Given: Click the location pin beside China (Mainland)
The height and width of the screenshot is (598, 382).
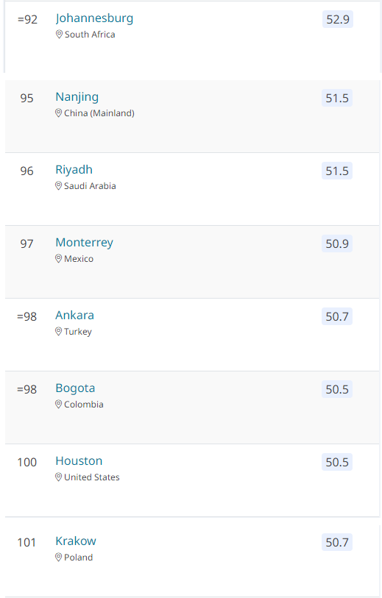Looking at the screenshot, I should point(58,113).
